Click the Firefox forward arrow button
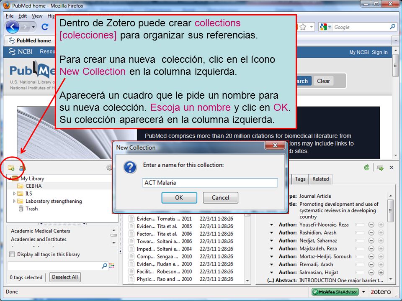The height and width of the screenshot is (301, 402). tap(25, 27)
